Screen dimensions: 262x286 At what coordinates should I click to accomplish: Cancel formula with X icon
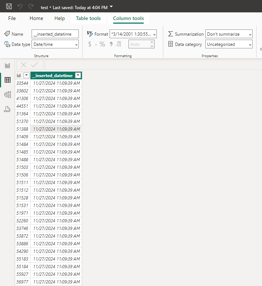(x=24, y=65)
